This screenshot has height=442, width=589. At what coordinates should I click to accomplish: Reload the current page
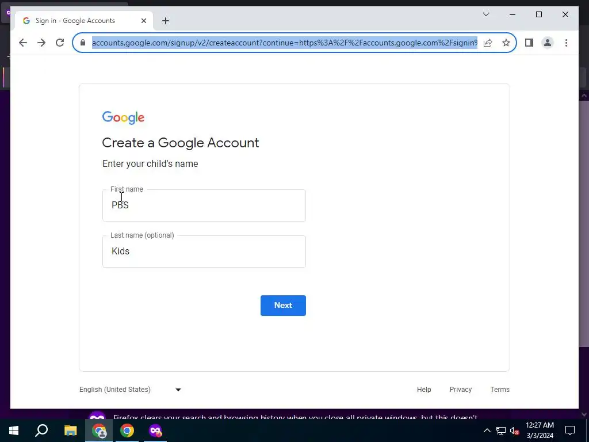tap(60, 43)
